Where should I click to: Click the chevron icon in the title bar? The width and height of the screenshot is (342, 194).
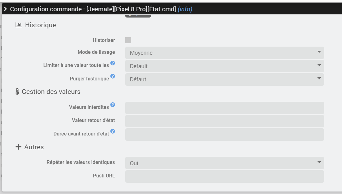[x=5, y=9]
